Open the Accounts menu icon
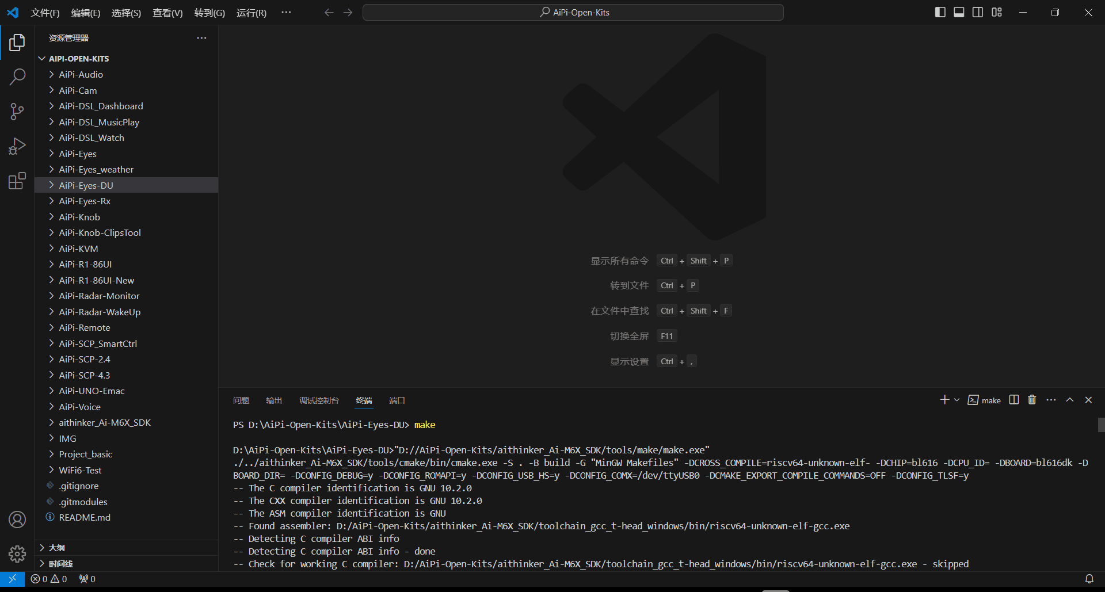This screenshot has height=592, width=1105. click(17, 520)
